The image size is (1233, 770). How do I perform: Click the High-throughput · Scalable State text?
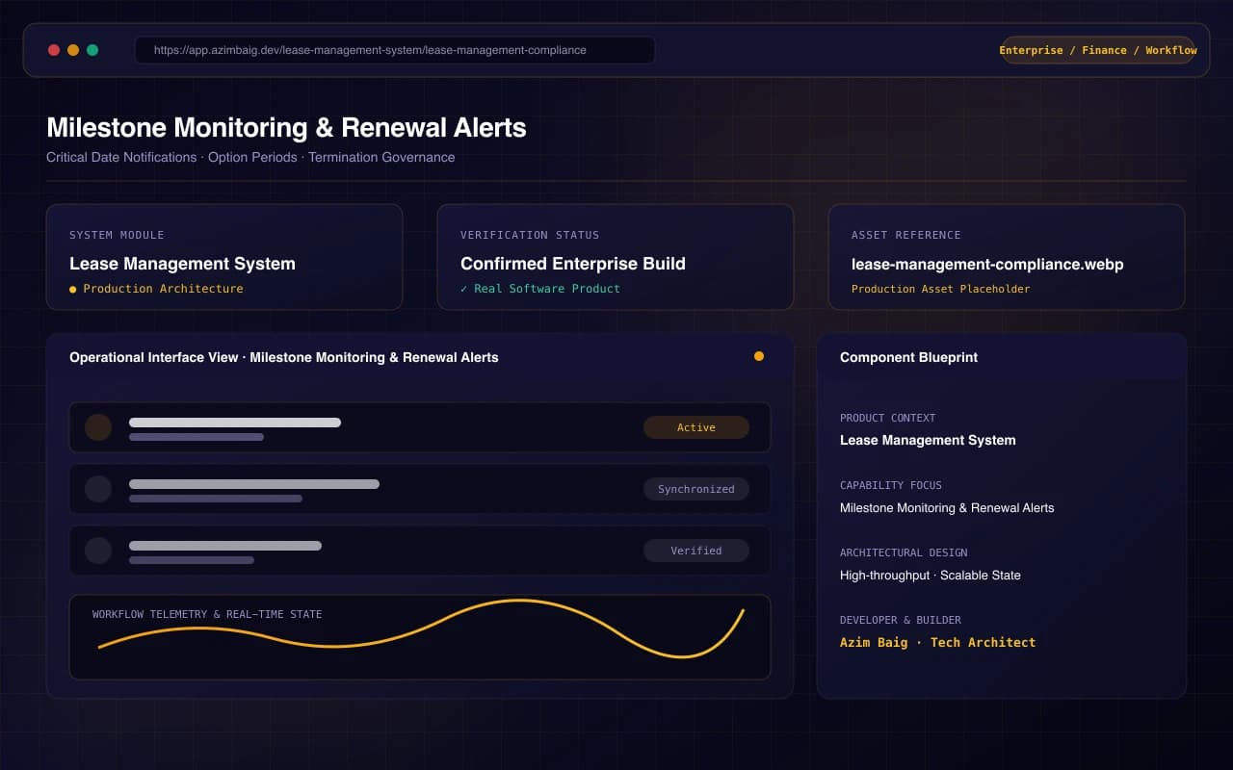pyautogui.click(x=931, y=575)
